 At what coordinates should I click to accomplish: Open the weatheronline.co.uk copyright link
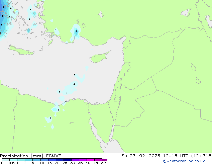point(184,161)
